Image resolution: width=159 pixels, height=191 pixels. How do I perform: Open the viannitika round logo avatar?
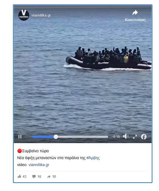pos(24,15)
